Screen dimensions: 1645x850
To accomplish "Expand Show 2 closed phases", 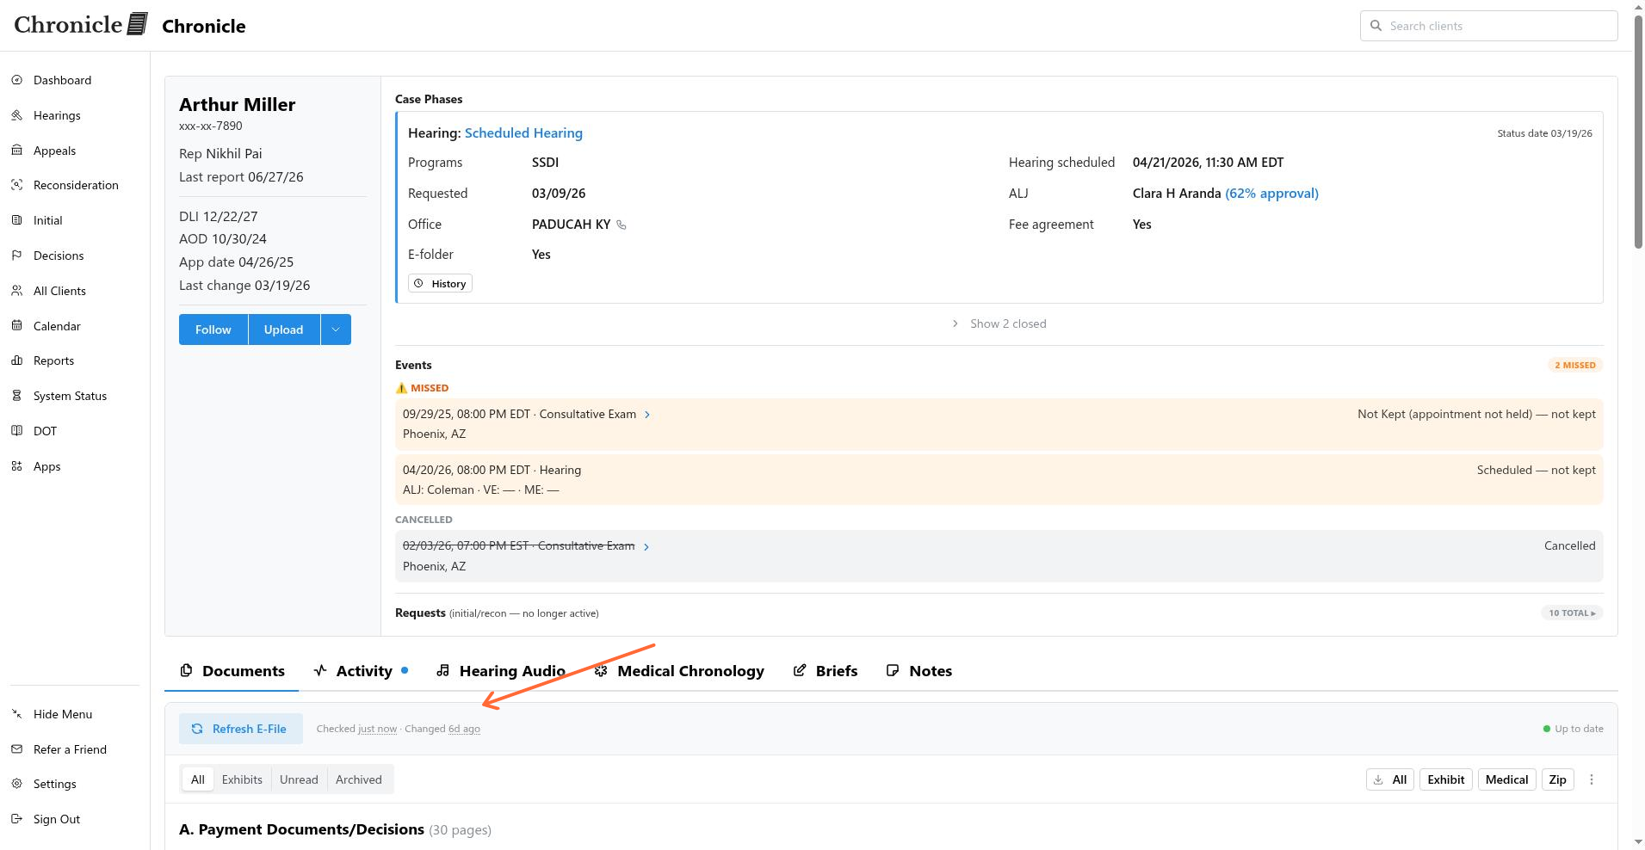I will click(x=999, y=323).
